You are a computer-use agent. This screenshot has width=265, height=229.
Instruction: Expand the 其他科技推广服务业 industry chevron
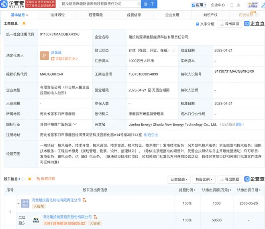[75, 124]
